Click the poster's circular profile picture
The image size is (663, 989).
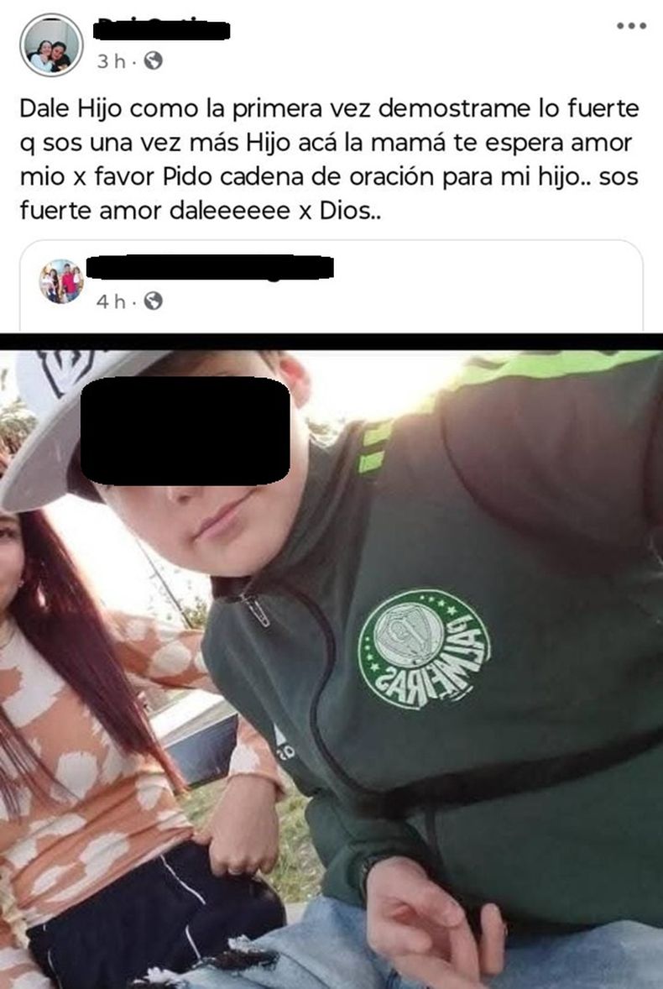51,44
